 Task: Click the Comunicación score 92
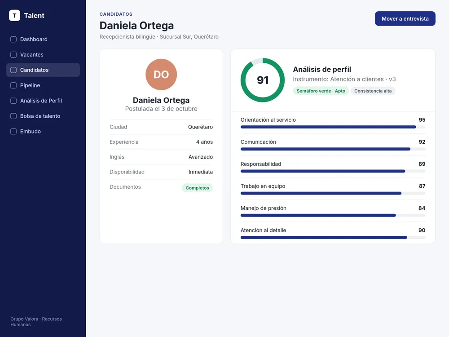422,142
